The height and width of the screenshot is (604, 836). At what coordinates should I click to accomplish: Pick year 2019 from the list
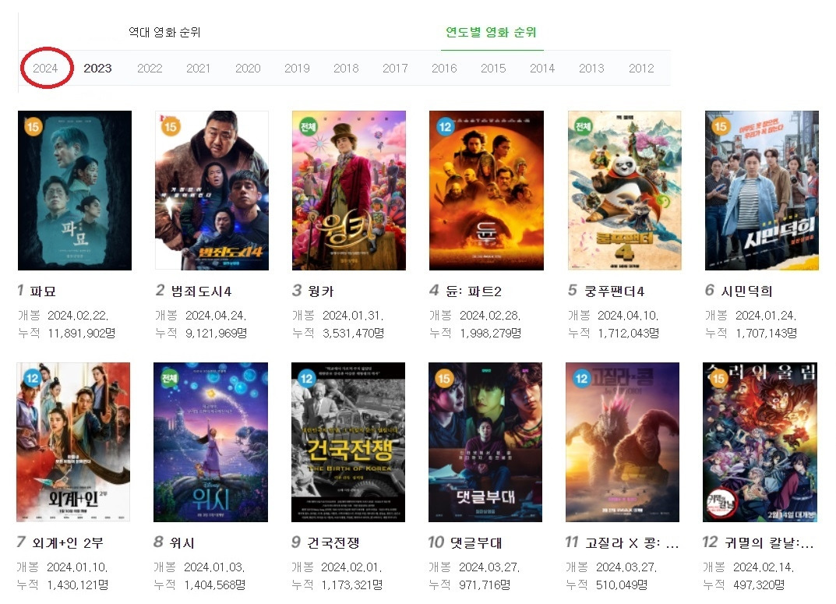tap(297, 69)
